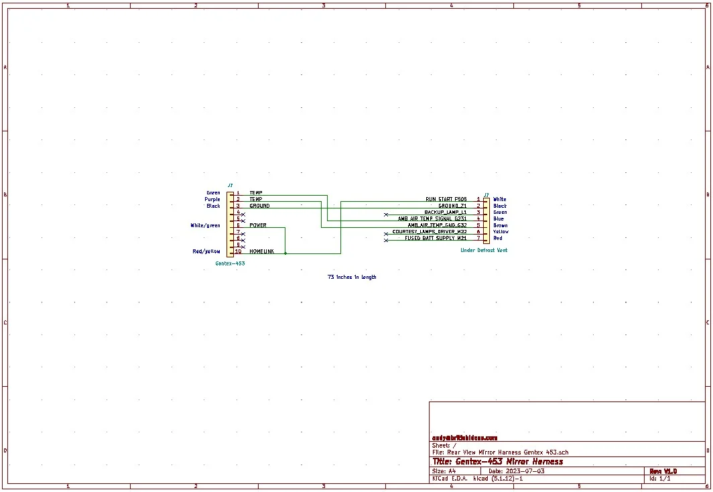Select the 'Id: 1/1' field
This screenshot has width=713, height=492.
point(660,479)
